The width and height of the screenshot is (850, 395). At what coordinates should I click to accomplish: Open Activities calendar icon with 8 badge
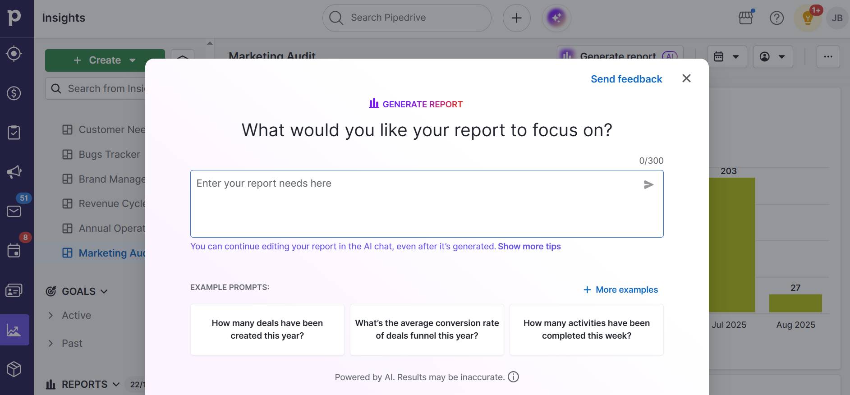pyautogui.click(x=14, y=251)
